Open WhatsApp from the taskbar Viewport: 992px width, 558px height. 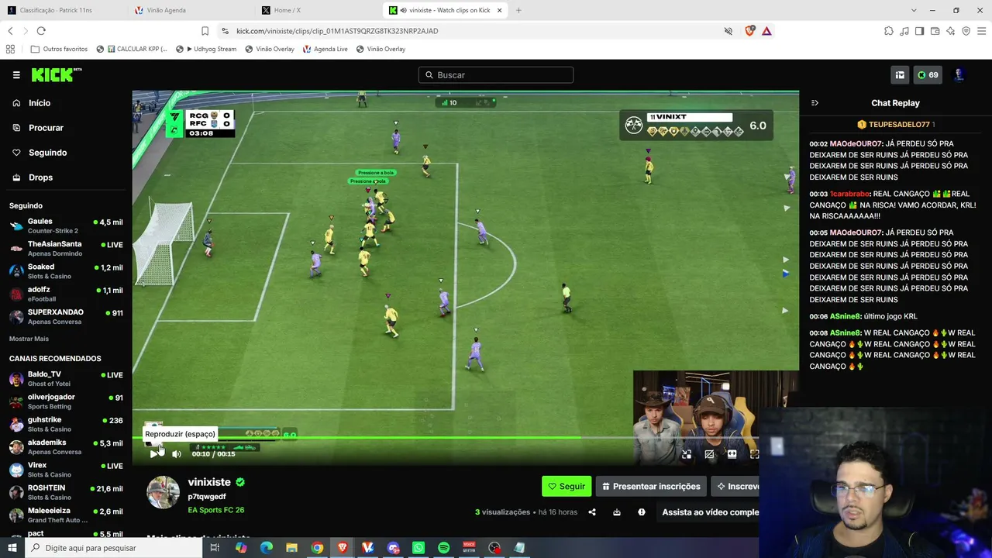[418, 548]
